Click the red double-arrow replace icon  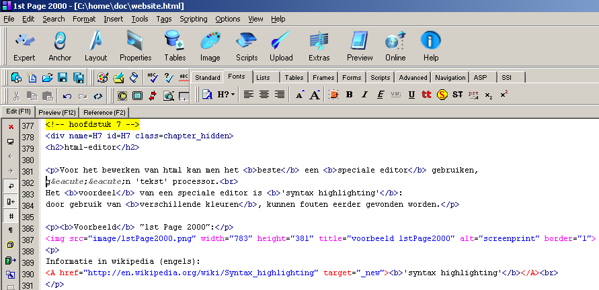coord(153,96)
